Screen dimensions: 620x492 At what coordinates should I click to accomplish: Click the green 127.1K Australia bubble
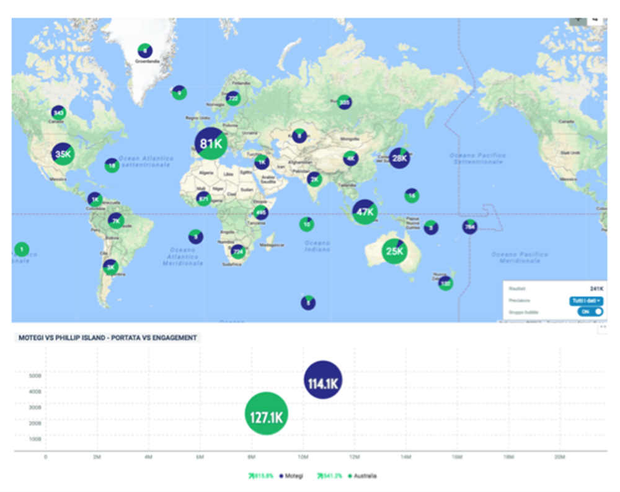267,413
